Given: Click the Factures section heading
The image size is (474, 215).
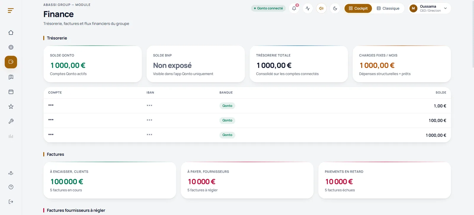Looking at the screenshot, I should click(55, 154).
